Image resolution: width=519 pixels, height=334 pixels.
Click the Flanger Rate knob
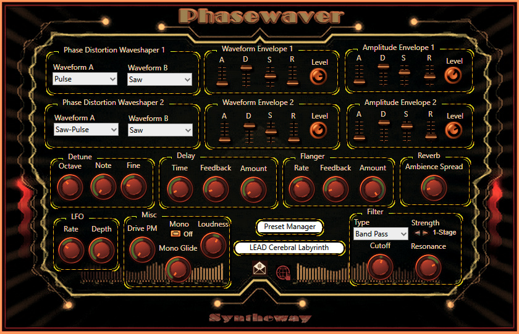click(x=302, y=190)
